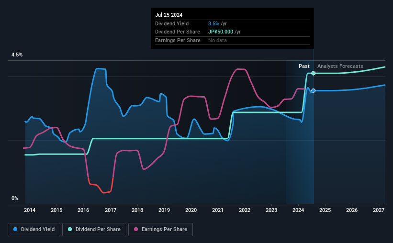Click the 2027 x-axis label

(379, 210)
